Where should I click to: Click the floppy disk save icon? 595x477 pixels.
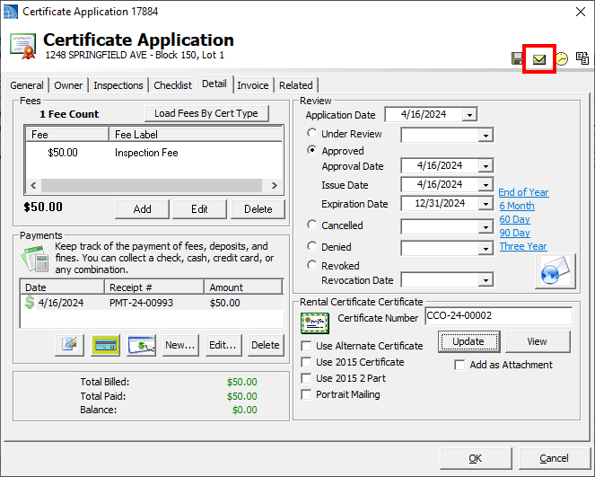518,59
